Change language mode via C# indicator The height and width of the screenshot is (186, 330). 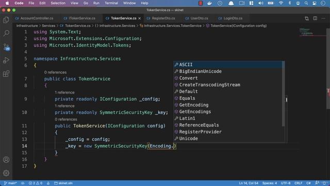[308, 183]
